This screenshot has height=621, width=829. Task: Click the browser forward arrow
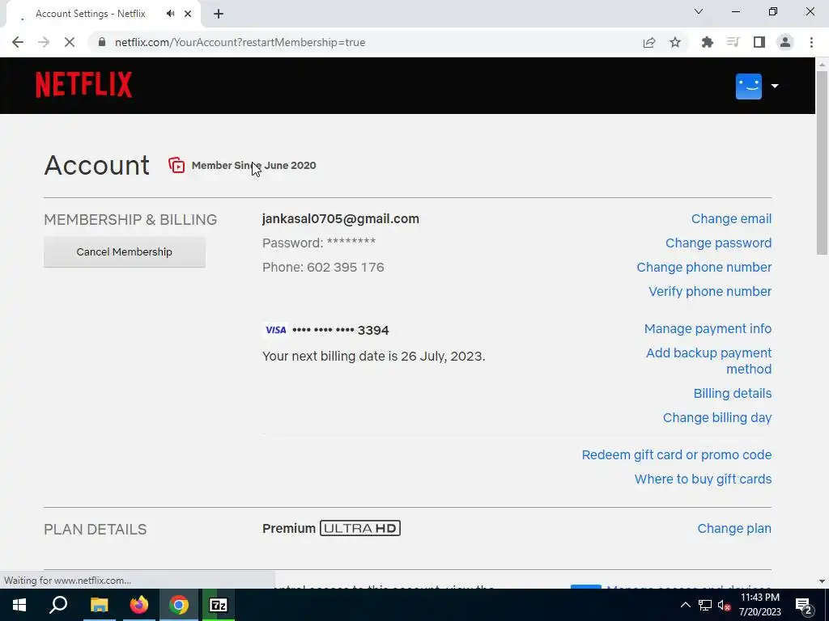tap(44, 42)
